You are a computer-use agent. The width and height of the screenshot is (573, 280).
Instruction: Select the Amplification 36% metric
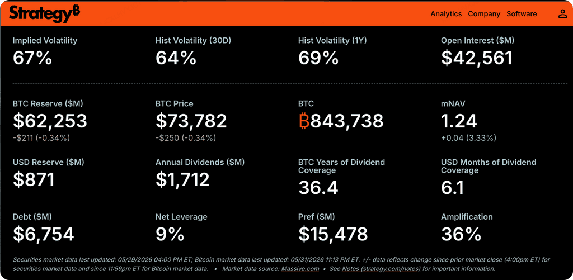click(461, 234)
